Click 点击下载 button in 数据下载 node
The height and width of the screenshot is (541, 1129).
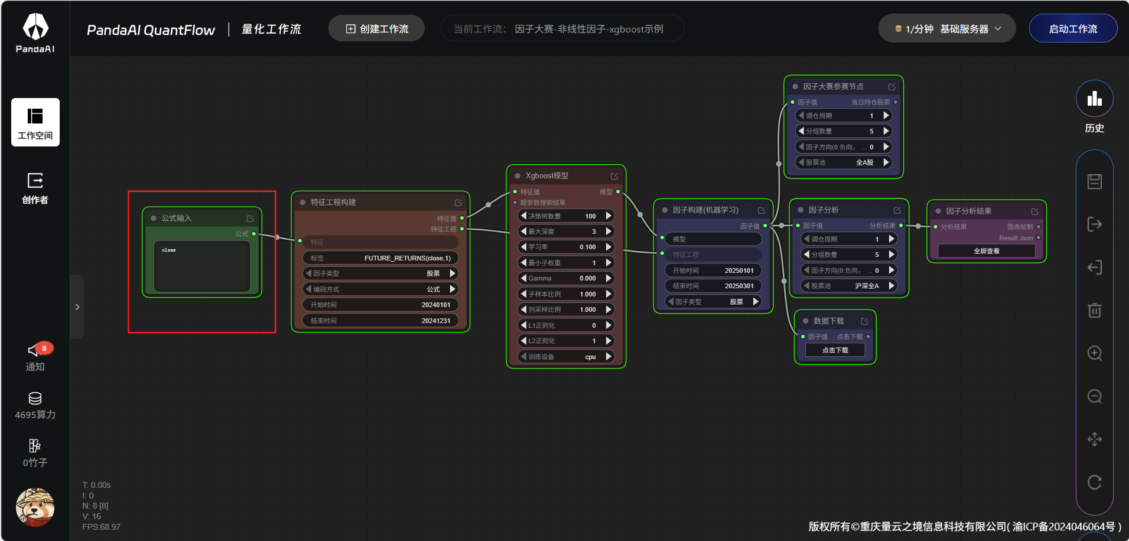point(835,350)
